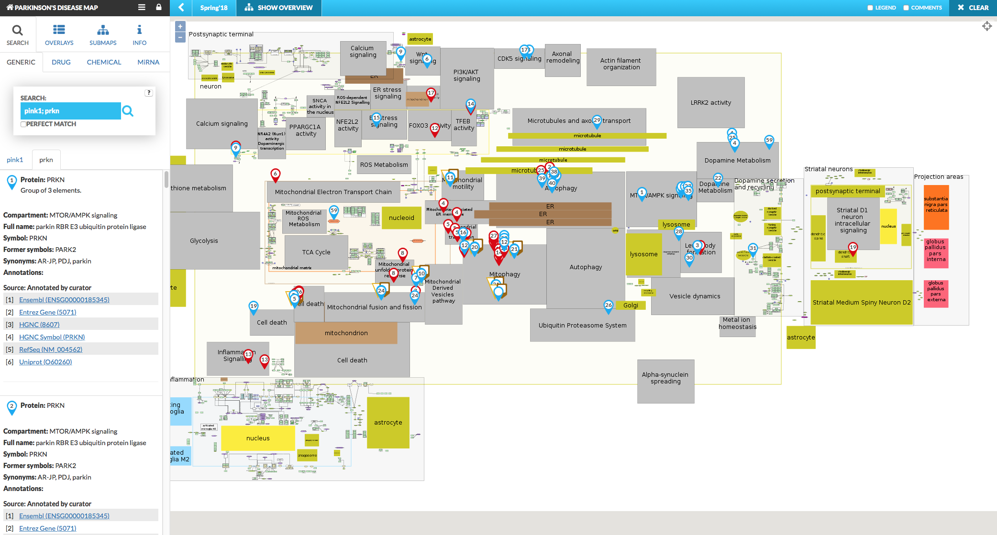Image resolution: width=997 pixels, height=535 pixels.
Task: Click the magnifier search button beside query
Action: pyautogui.click(x=128, y=111)
